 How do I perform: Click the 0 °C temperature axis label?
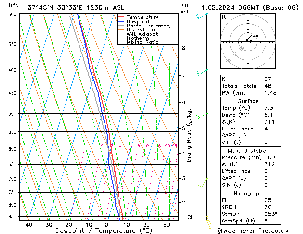(106, 225)
